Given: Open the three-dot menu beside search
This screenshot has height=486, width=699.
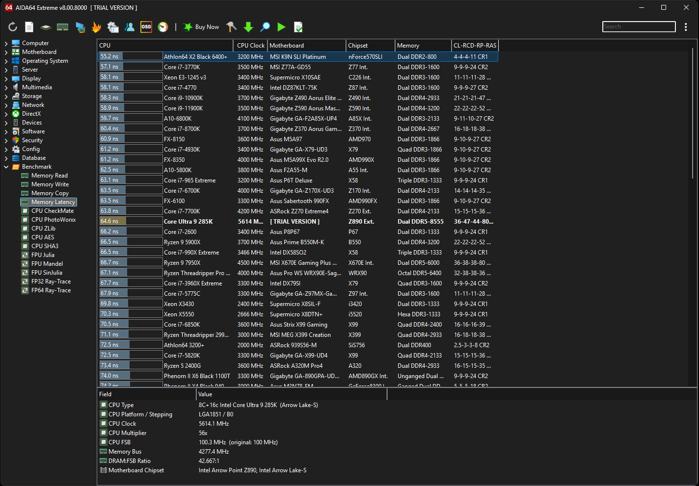Looking at the screenshot, I should point(686,27).
